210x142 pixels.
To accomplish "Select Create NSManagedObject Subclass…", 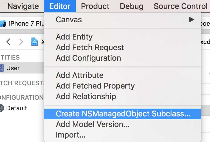I will click(x=123, y=114).
